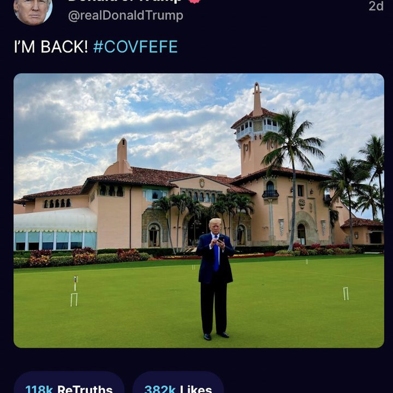The height and width of the screenshot is (393, 393).
Task: Click the right croquet wicket on the lawn
Action: (x=346, y=294)
